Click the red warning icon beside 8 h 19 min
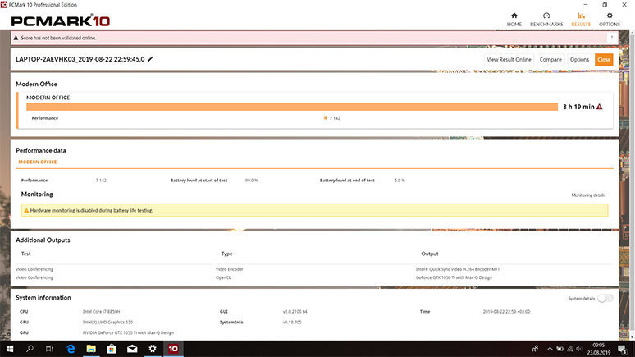The height and width of the screenshot is (357, 635). pyautogui.click(x=600, y=107)
